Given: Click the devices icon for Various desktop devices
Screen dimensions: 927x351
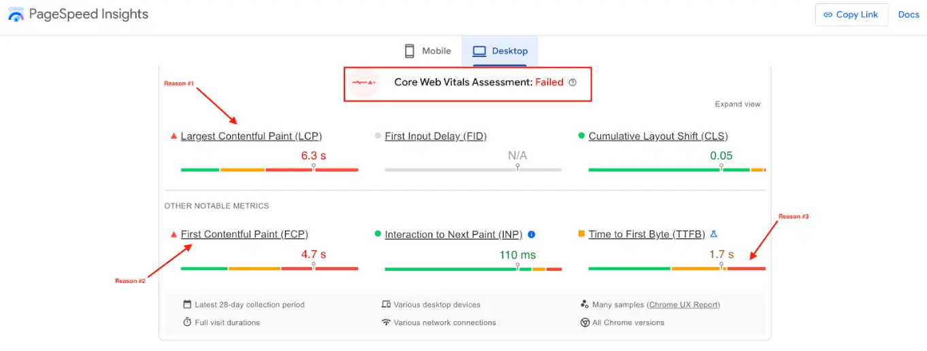Looking at the screenshot, I should click(x=386, y=305).
